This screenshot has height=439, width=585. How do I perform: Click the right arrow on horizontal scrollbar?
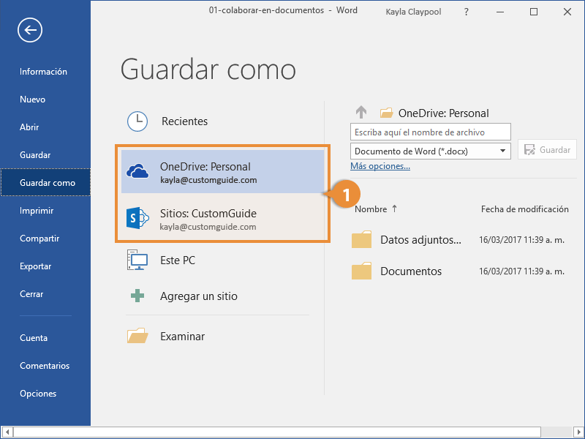(x=578, y=432)
